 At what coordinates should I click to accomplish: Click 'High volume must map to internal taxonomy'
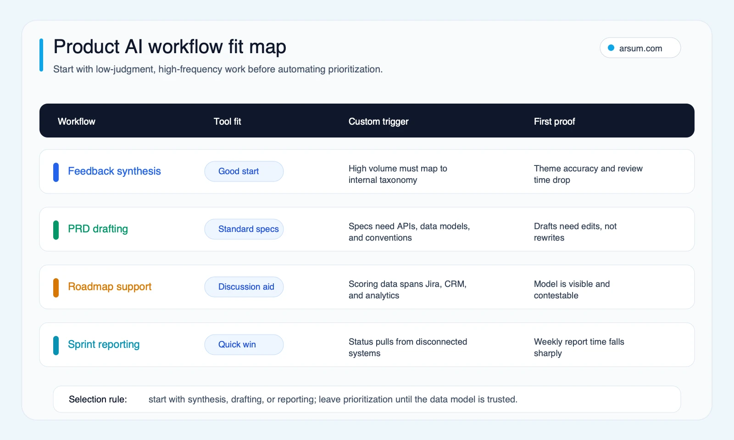tap(398, 174)
